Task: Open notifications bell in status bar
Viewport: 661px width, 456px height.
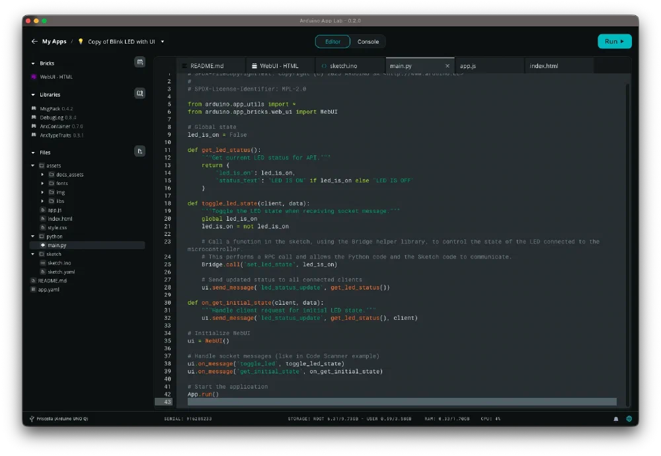Action: point(616,419)
